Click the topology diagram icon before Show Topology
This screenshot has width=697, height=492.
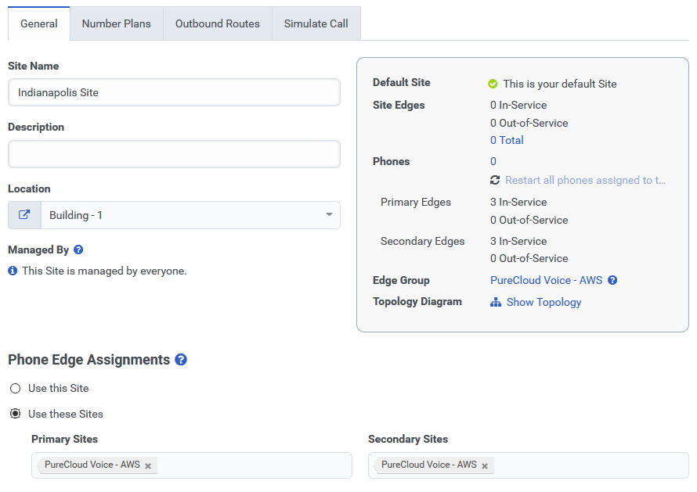[496, 302]
